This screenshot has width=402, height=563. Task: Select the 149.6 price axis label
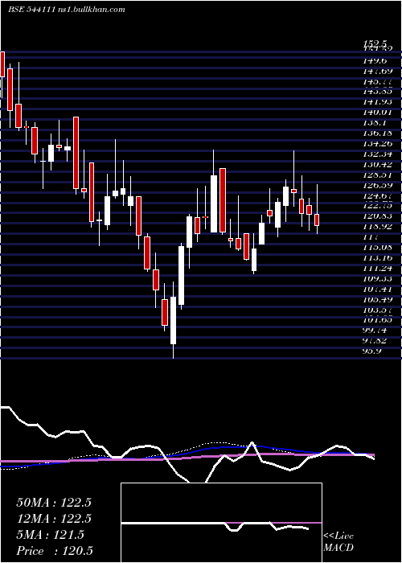[376, 60]
